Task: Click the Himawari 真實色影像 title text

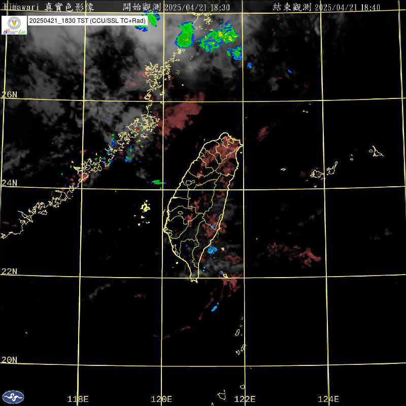Action: [x=48, y=7]
